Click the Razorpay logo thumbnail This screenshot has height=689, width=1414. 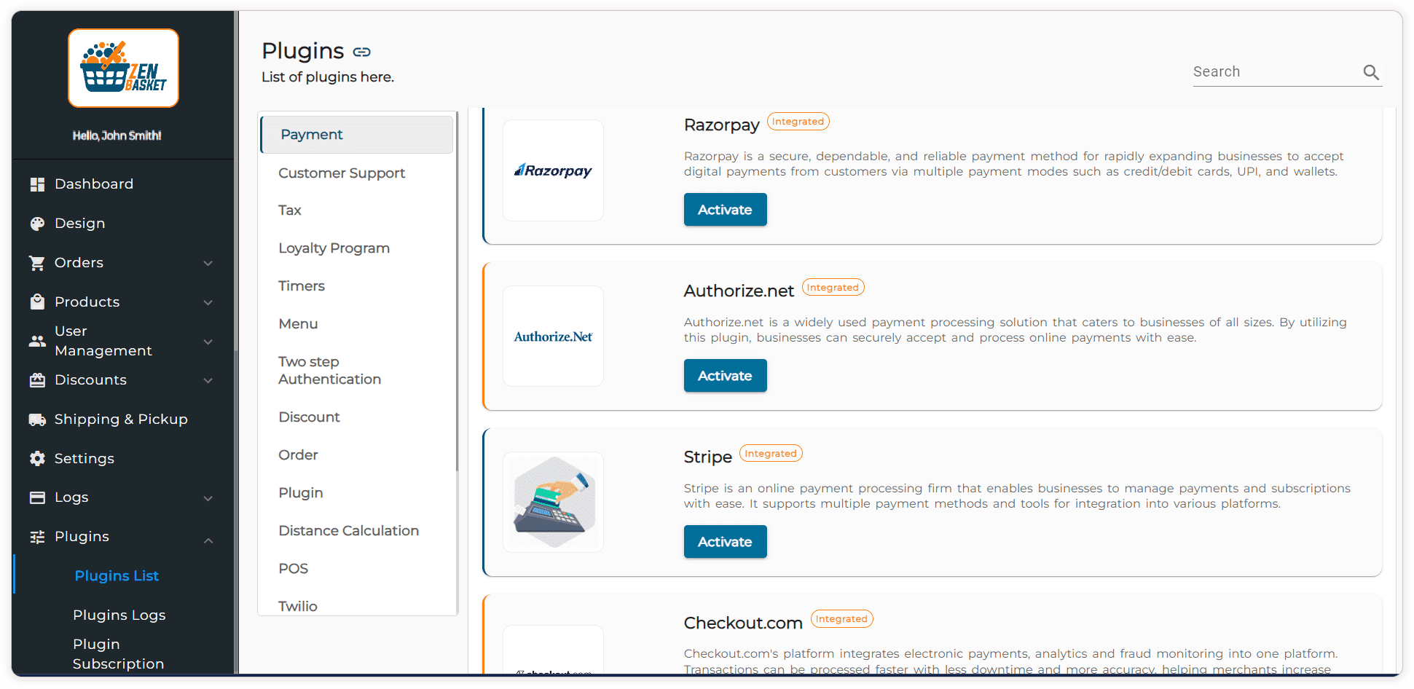[x=553, y=170]
